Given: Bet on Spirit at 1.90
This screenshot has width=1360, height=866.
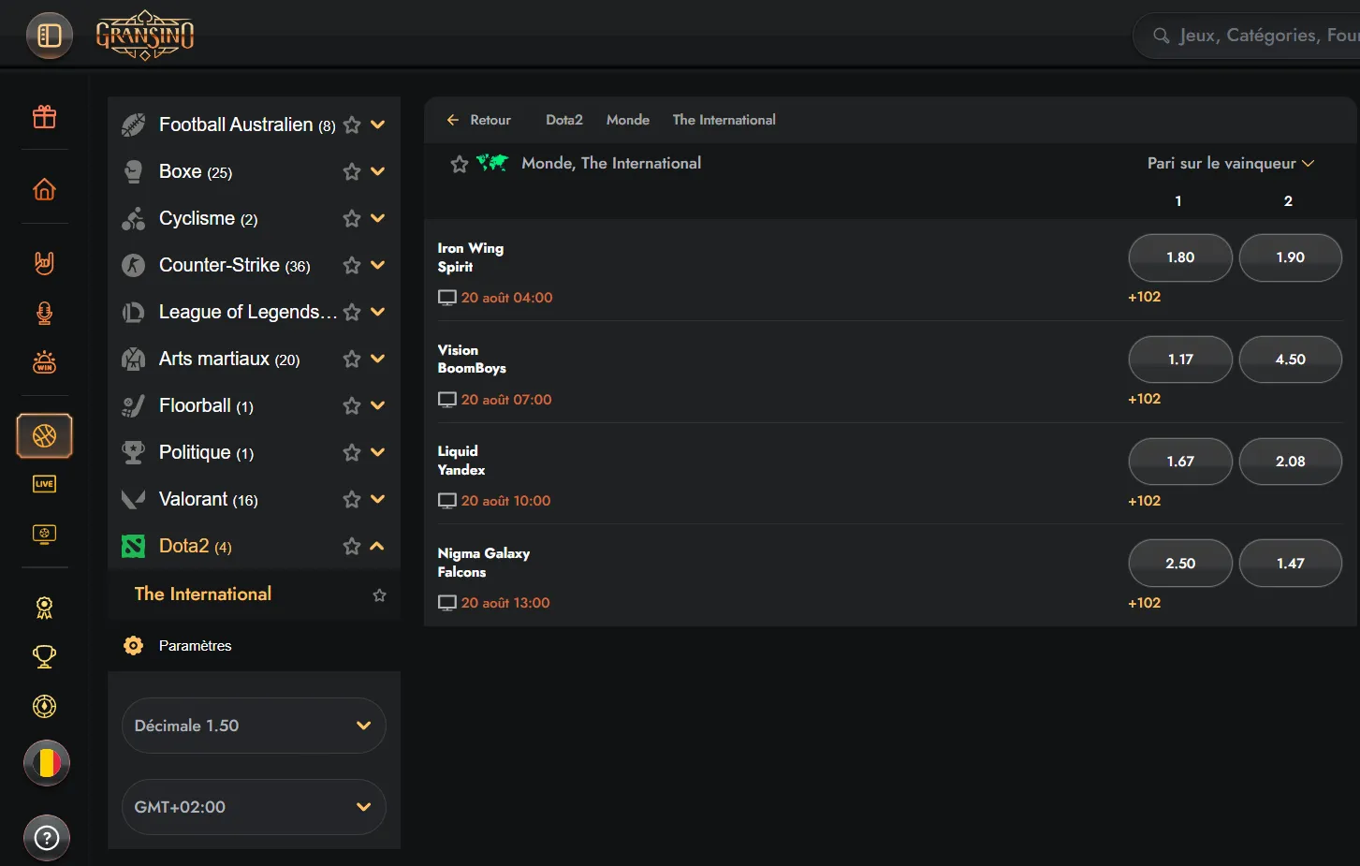Looking at the screenshot, I should pos(1291,257).
